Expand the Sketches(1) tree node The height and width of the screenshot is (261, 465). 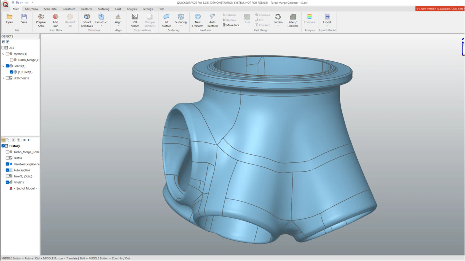[3, 78]
